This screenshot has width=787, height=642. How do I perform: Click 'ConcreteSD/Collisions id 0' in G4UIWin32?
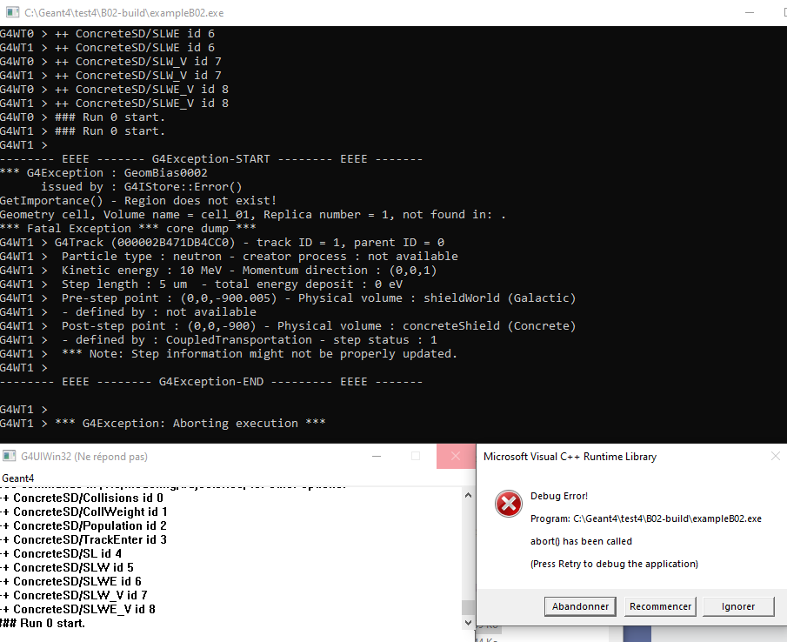89,498
